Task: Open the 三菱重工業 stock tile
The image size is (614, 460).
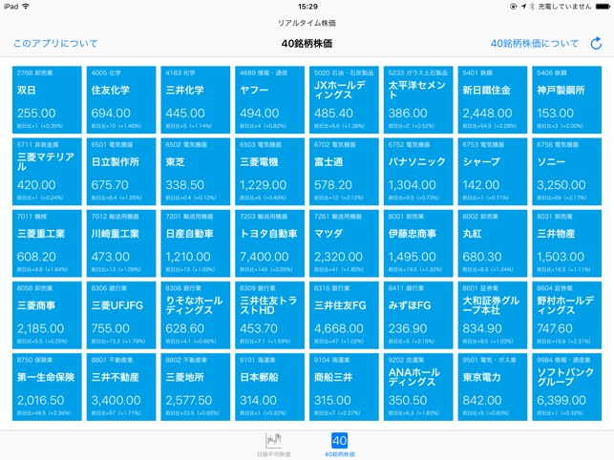Action: tap(47, 243)
